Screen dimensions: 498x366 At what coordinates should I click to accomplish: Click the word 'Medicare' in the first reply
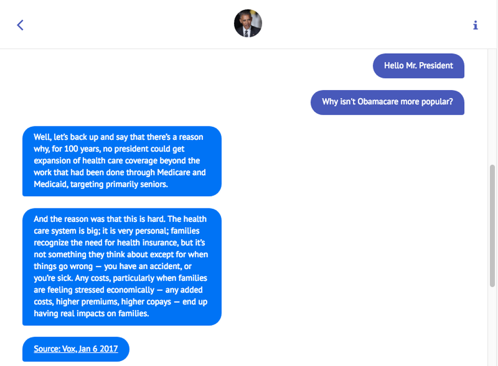click(174, 173)
